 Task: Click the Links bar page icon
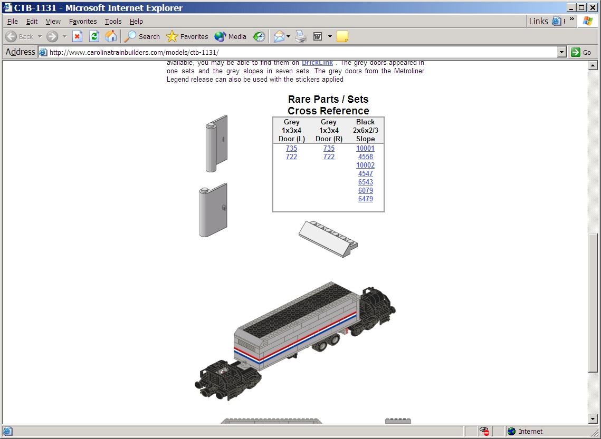pyautogui.click(x=556, y=22)
